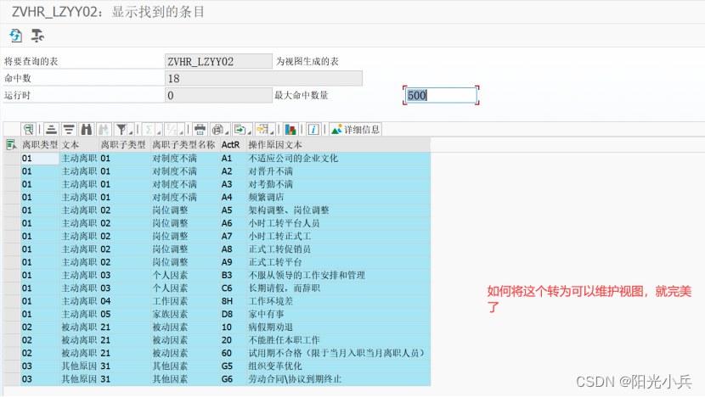Click ActR cell D8
The width and height of the screenshot is (705, 397).
click(x=233, y=315)
